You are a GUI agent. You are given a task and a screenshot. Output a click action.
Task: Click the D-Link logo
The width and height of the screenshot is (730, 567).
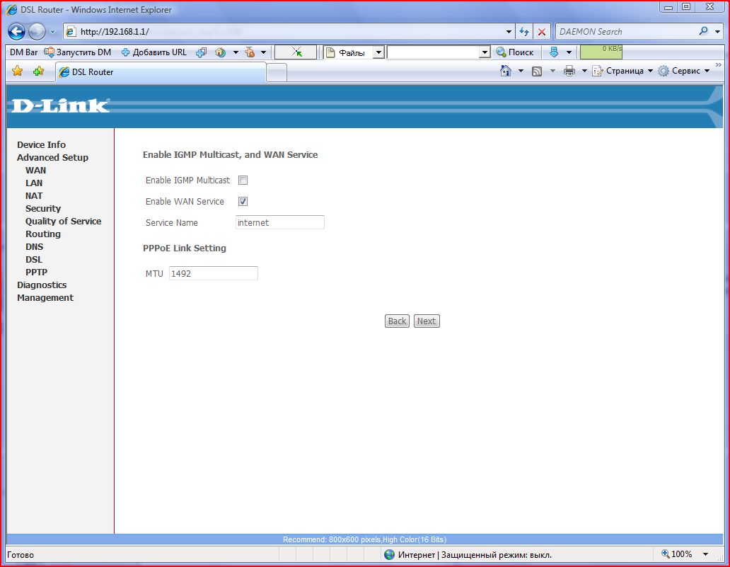coord(59,105)
